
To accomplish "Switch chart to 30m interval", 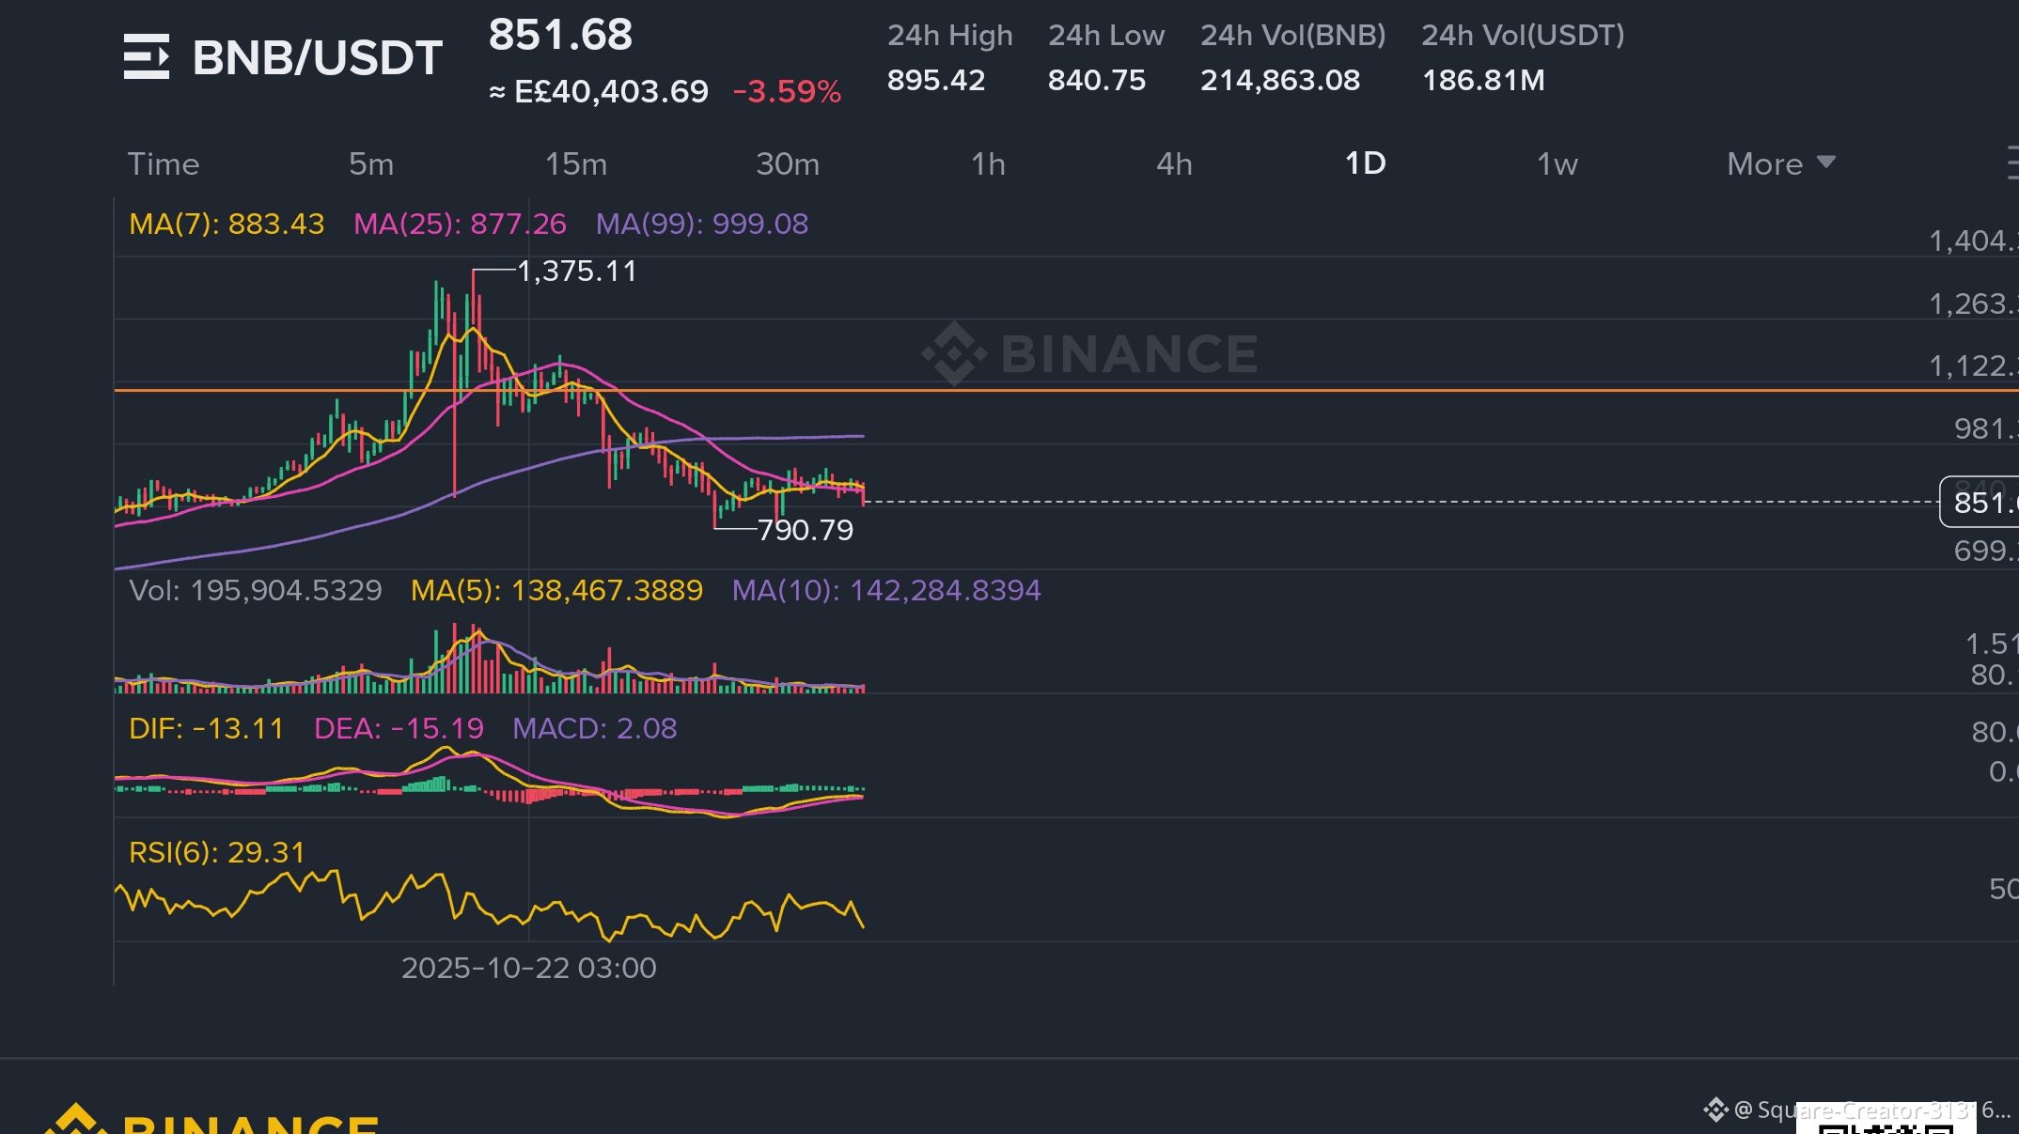I will [788, 164].
